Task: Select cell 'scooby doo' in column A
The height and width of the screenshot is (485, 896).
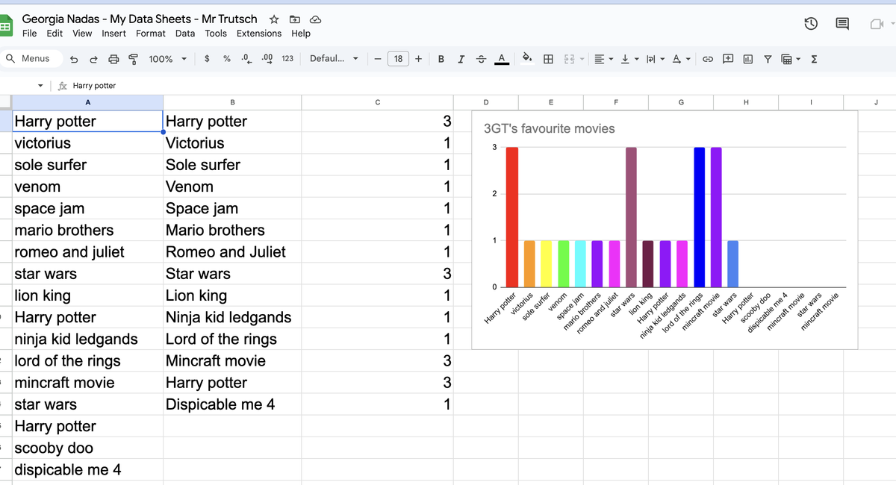Action: 88,448
